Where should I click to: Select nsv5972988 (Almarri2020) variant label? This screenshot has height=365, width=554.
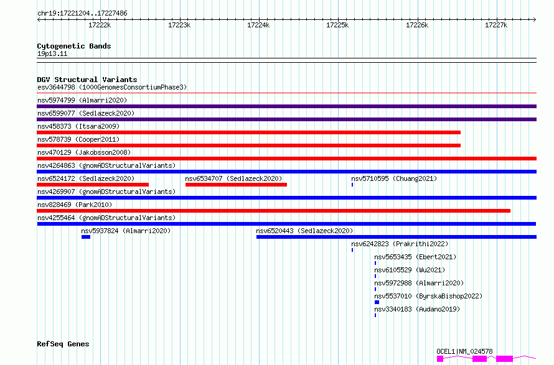(419, 283)
